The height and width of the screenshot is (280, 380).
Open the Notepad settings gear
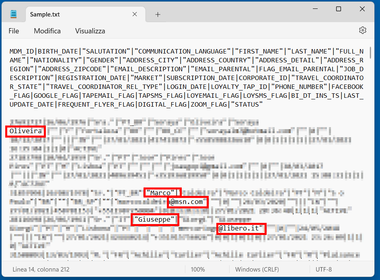pyautogui.click(x=362, y=31)
